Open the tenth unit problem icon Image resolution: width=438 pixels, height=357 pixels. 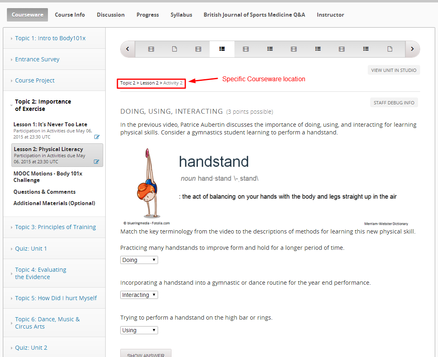[366, 49]
